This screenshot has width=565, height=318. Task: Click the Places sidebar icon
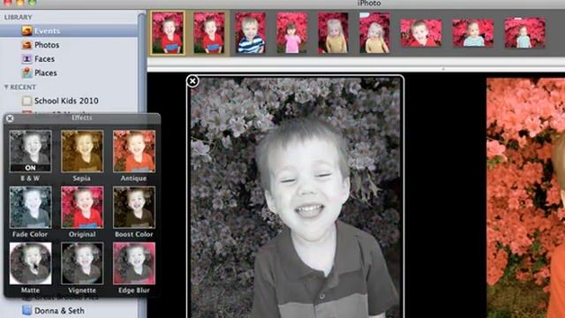coord(26,72)
